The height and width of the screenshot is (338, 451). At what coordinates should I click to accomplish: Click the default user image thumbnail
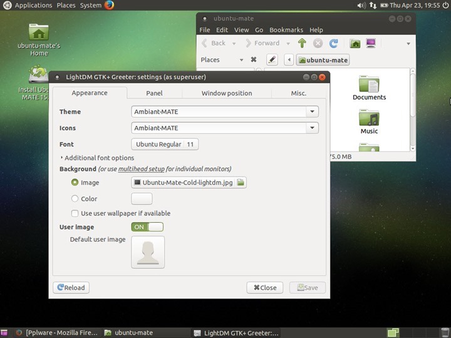(x=148, y=252)
